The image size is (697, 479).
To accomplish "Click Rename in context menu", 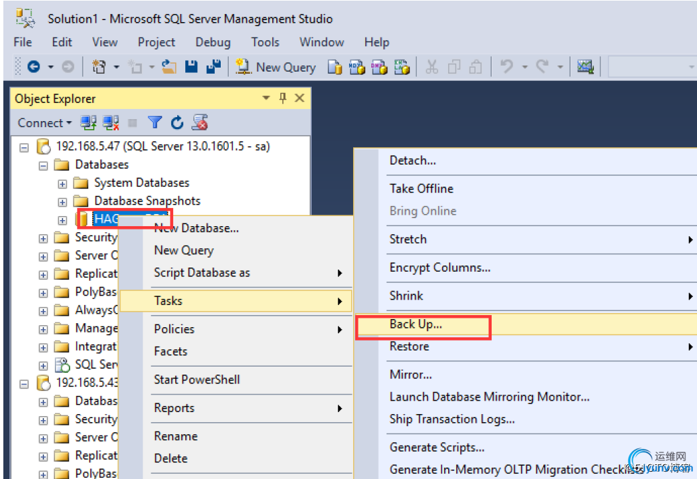I will 236,436.
